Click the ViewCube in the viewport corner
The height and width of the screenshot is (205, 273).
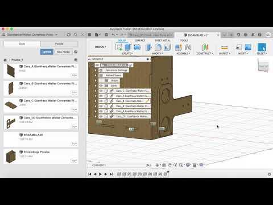pos(263,65)
